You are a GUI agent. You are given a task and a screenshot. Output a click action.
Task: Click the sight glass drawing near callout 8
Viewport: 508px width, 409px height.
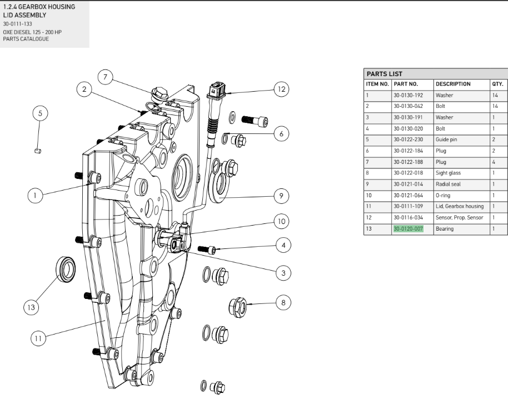238,307
